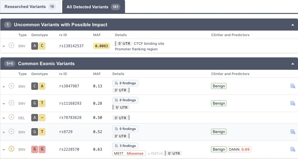The height and width of the screenshot is (159, 298).
Task: Click rs ID rs9729
Action: pyautogui.click(x=66, y=132)
